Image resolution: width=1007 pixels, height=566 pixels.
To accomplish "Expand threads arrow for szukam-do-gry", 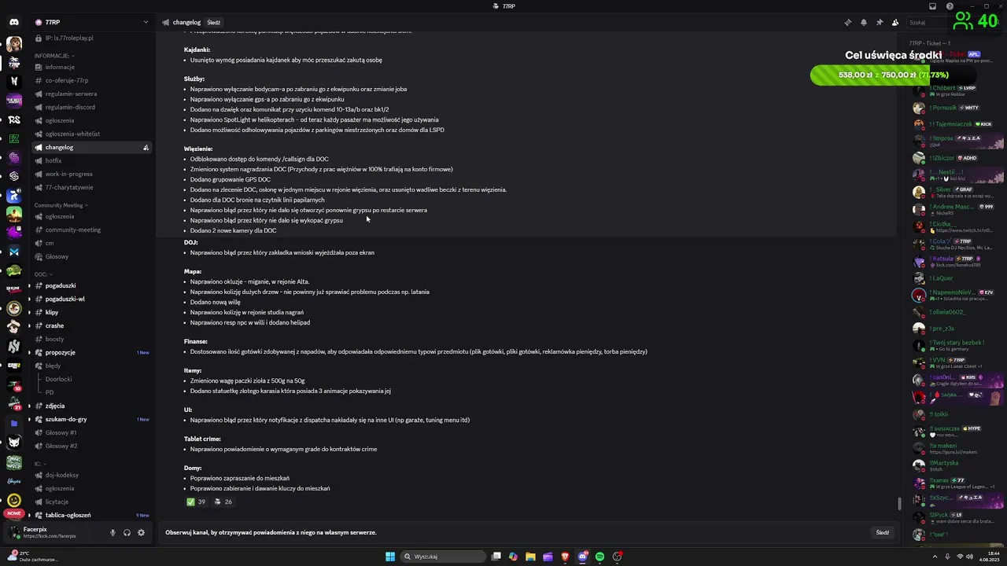I will [29, 419].
